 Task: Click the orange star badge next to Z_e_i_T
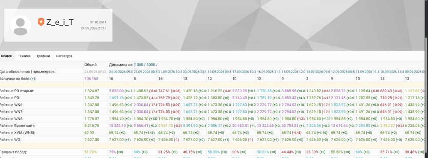[x=41, y=22]
